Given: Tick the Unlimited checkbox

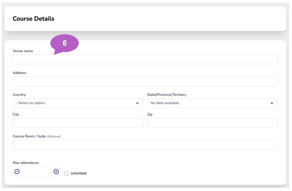Looking at the screenshot, I should pos(66,173).
